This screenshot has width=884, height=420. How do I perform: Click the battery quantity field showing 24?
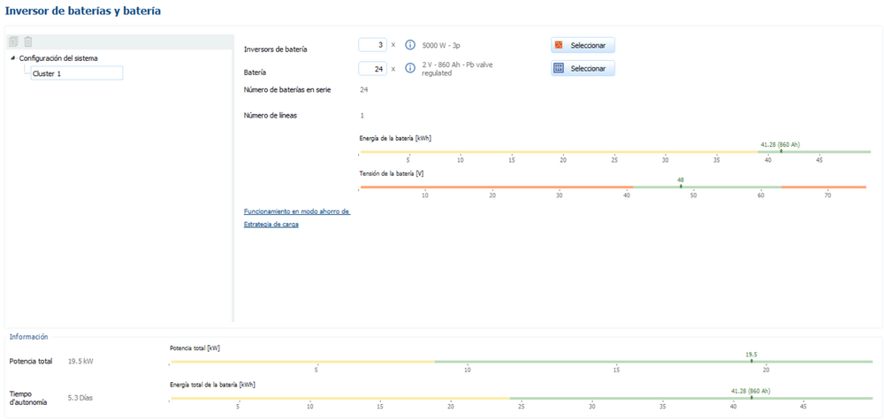click(x=372, y=68)
